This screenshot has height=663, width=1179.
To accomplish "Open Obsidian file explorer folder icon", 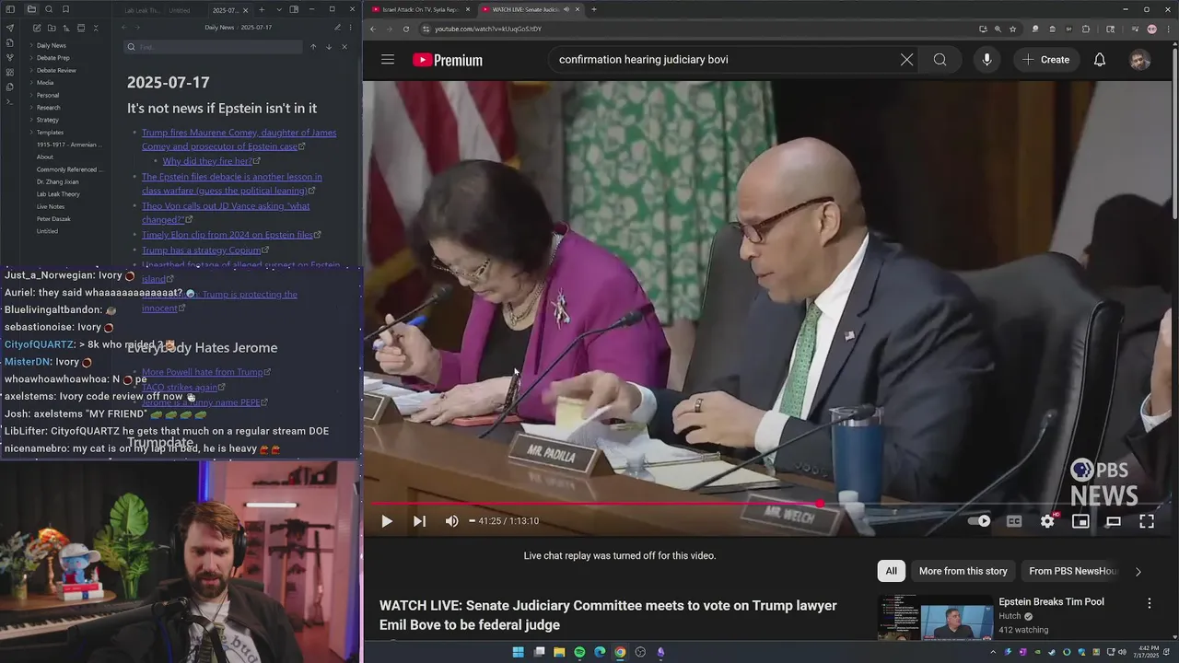I will coord(30,9).
